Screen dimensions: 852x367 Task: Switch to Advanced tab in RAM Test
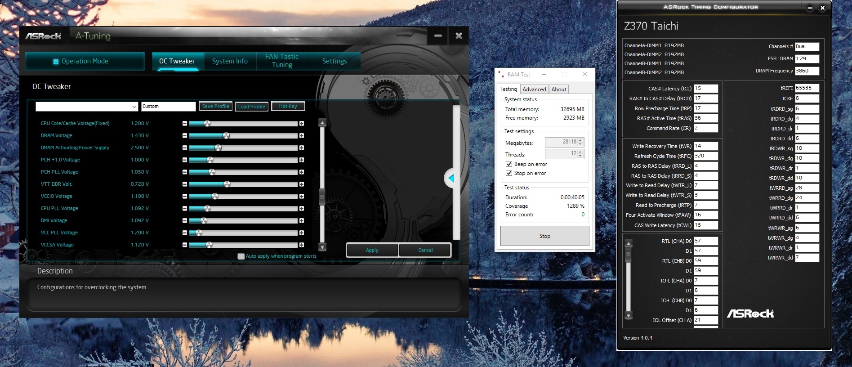[x=534, y=90]
